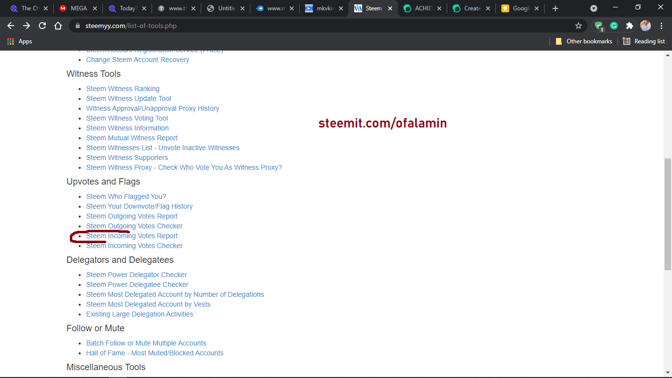Open Steem Power Delegatee Checker link
The width and height of the screenshot is (672, 378).
tap(137, 284)
